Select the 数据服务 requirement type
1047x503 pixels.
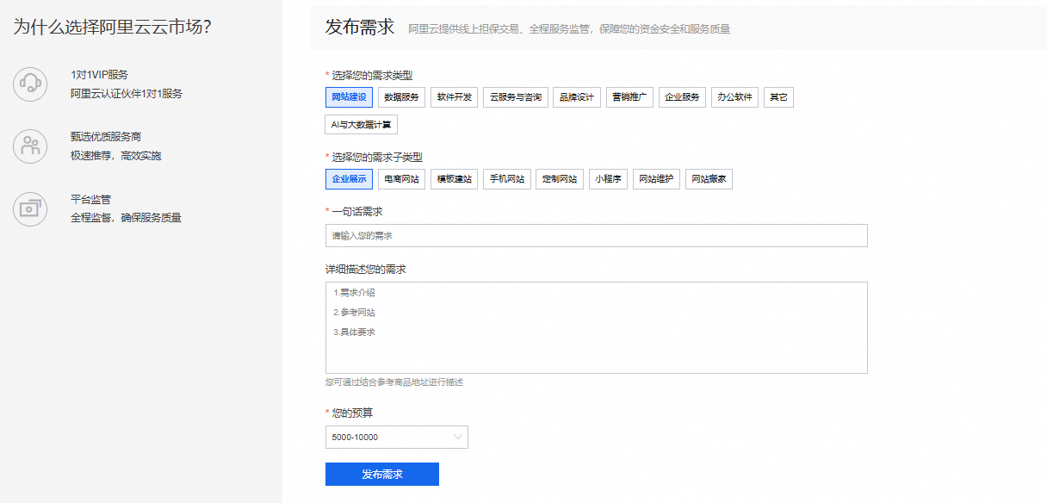401,97
